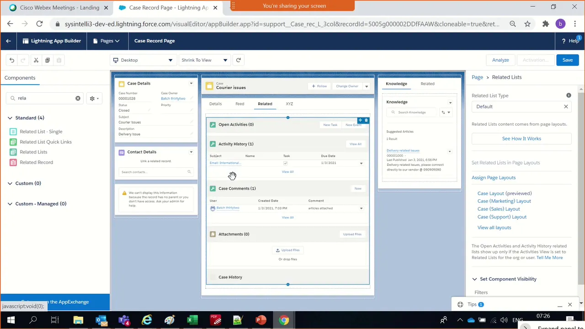Open the Shrink To View dropdown
585x329 pixels.
pos(205,60)
